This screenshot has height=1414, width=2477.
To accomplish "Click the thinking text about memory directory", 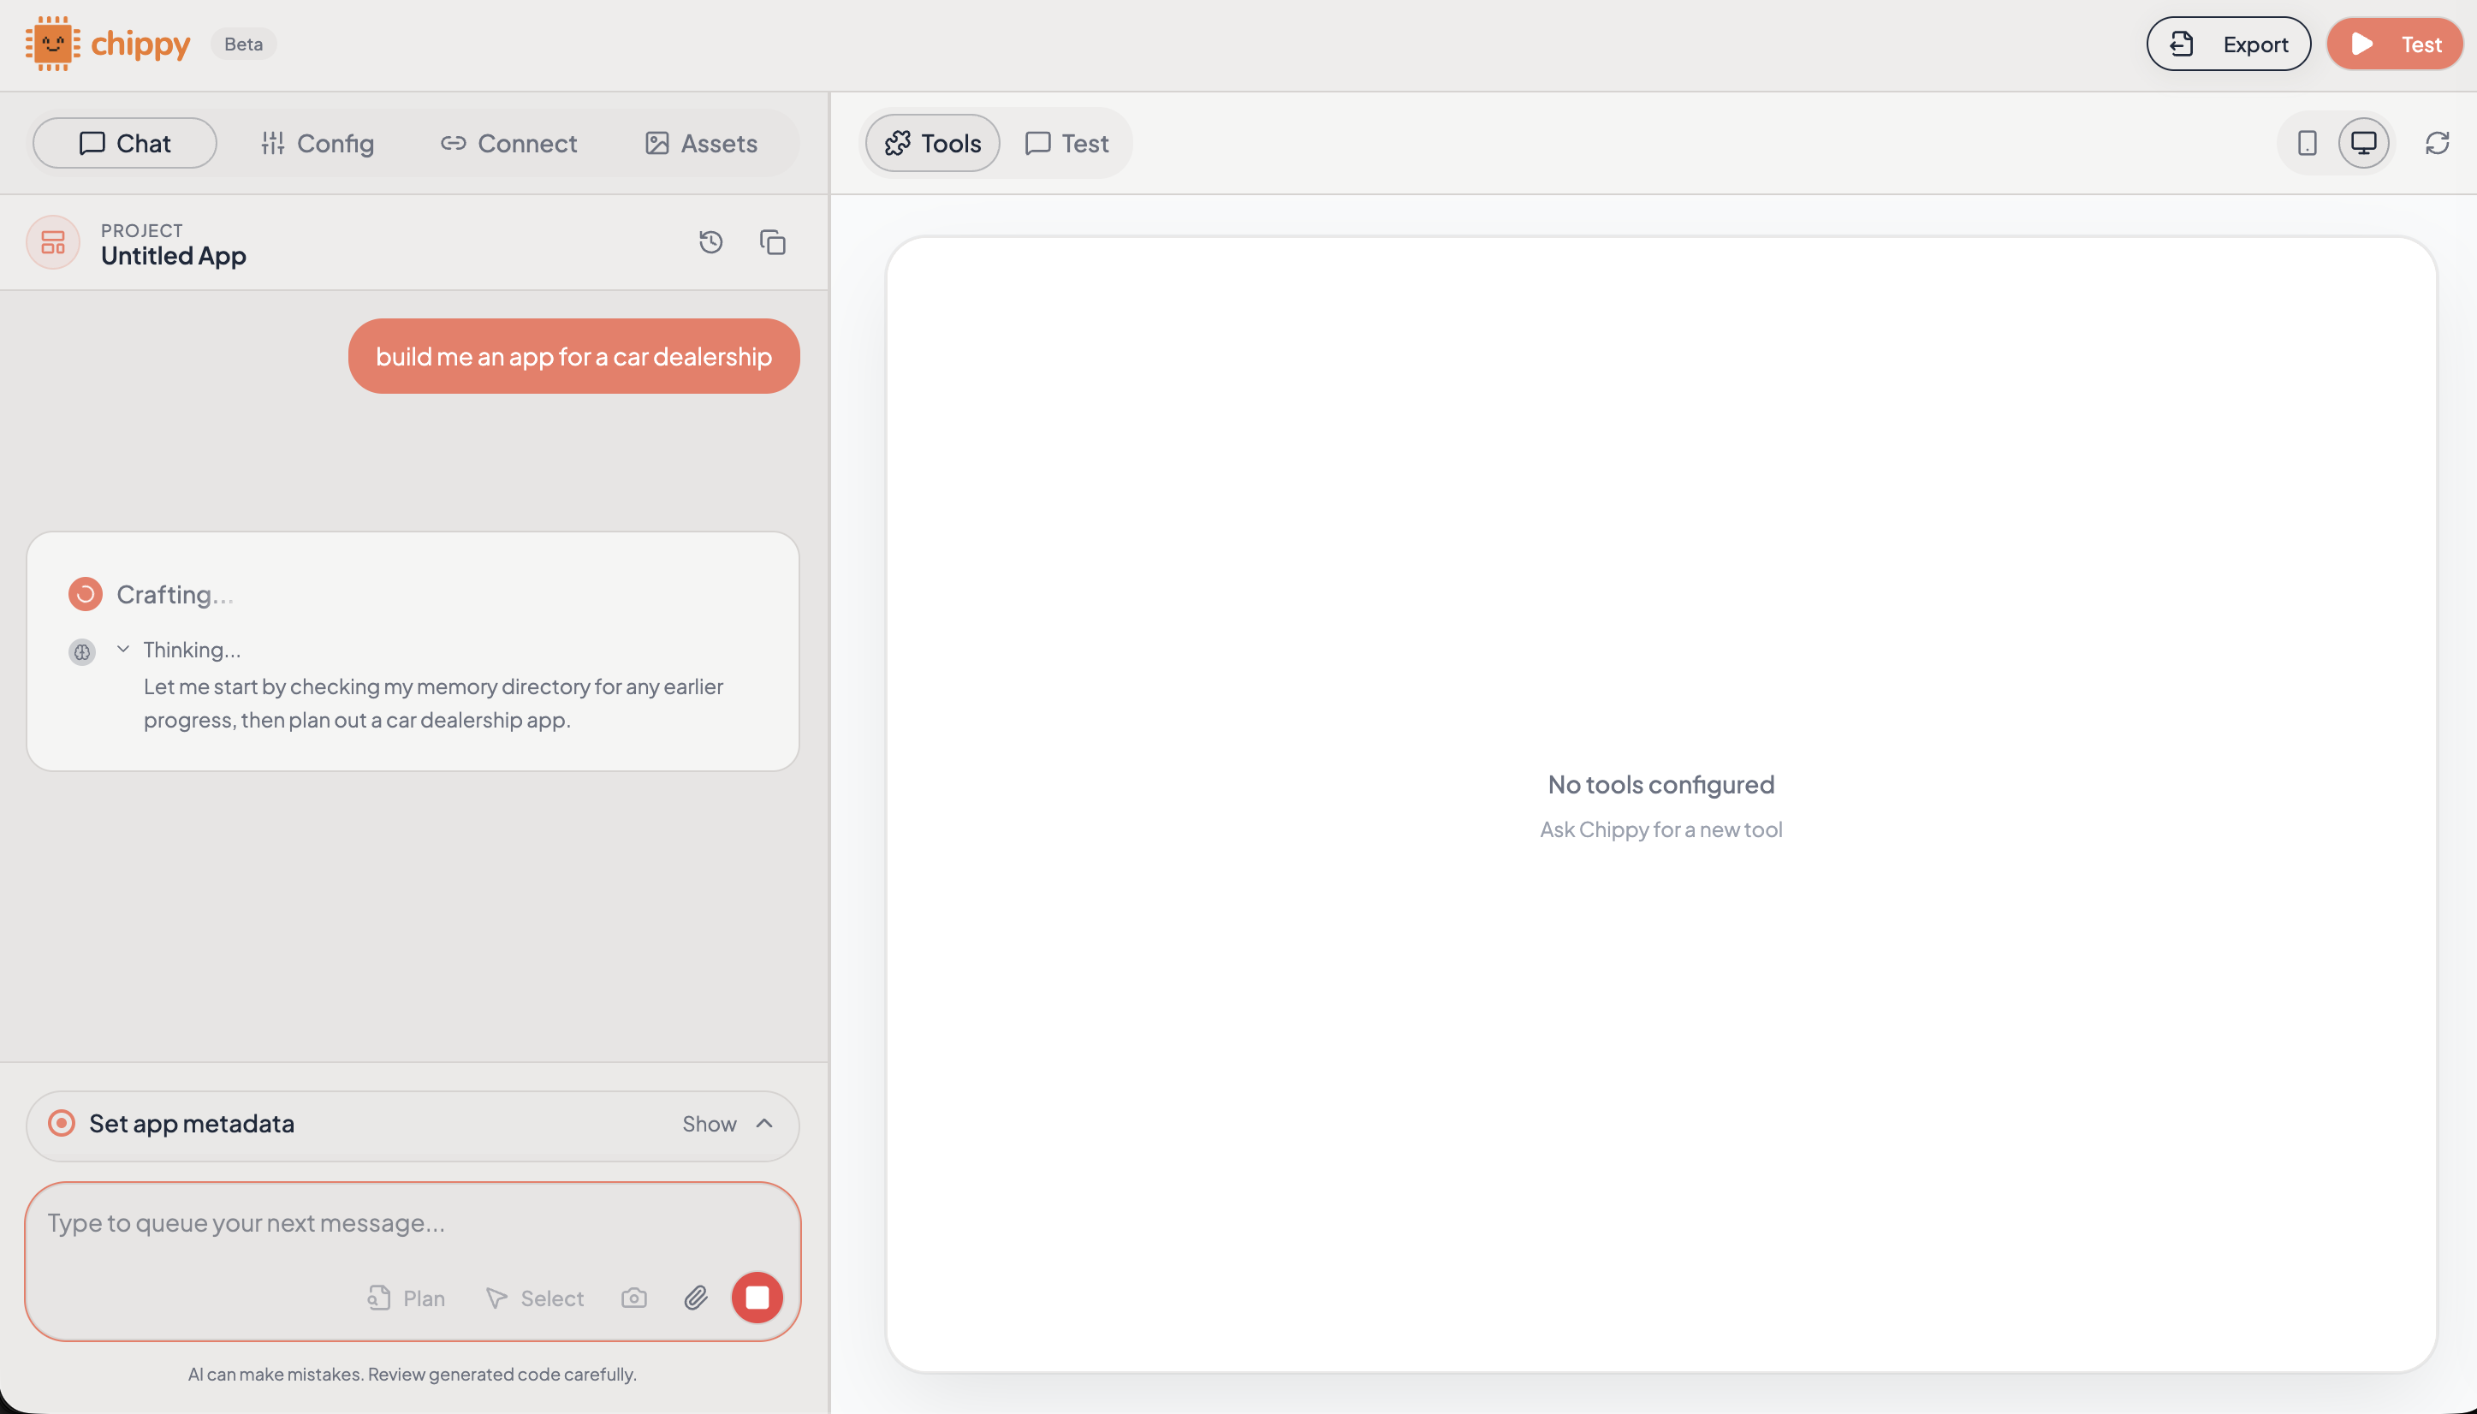I will pyautogui.click(x=433, y=703).
